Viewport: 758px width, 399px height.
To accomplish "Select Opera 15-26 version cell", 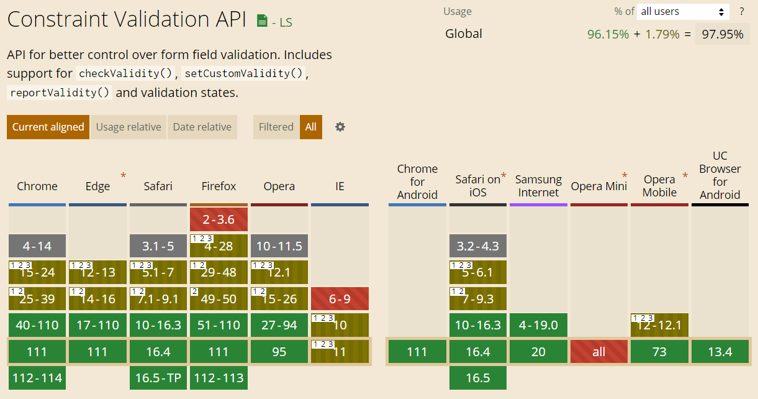I will pos(279,299).
